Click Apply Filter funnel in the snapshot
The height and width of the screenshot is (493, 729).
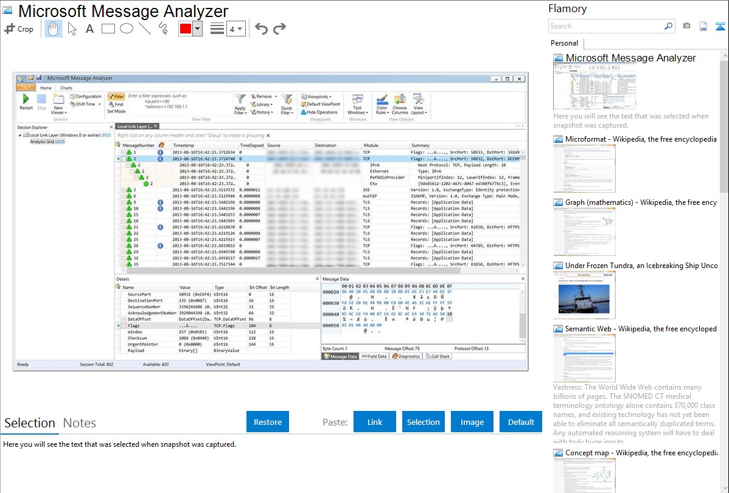[240, 100]
